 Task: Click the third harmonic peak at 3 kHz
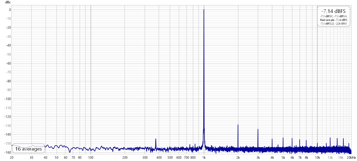coord(258,129)
